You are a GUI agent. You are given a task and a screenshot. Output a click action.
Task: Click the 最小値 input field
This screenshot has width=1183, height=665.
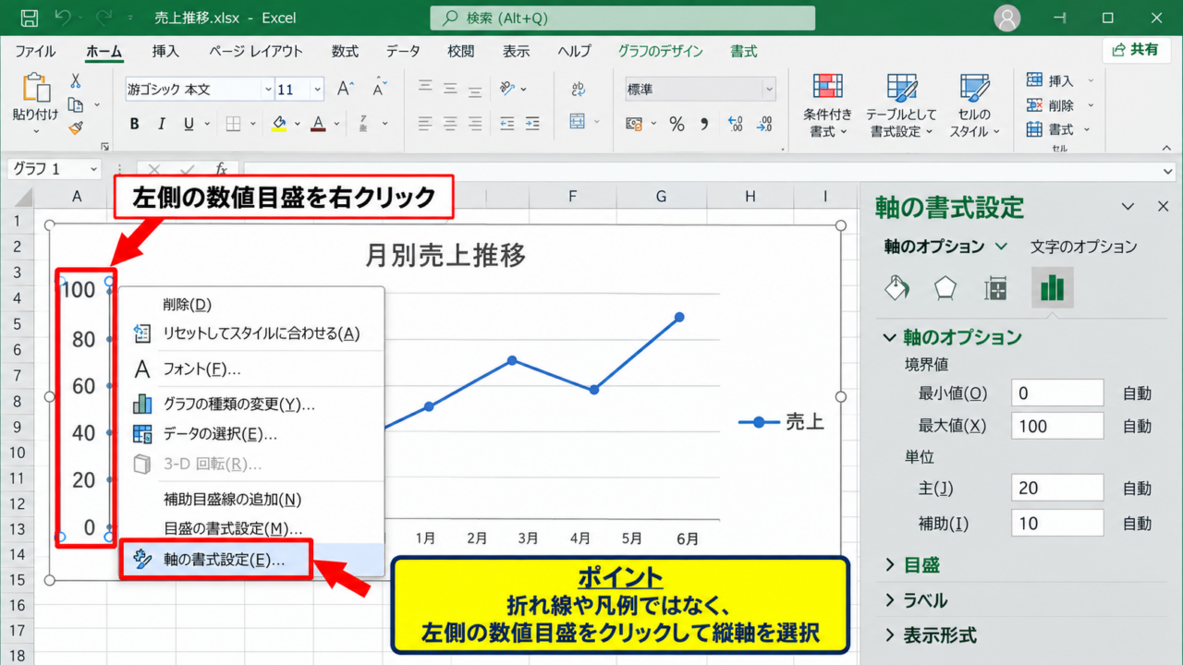pyautogui.click(x=1057, y=393)
